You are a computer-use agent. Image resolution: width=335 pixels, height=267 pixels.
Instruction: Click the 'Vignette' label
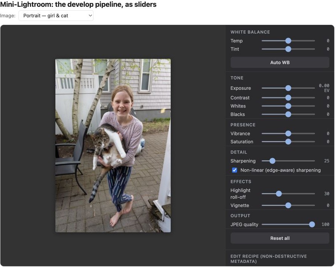tap(240, 206)
